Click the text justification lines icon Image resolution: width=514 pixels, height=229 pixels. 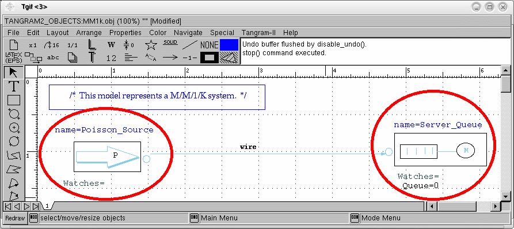coord(131,58)
